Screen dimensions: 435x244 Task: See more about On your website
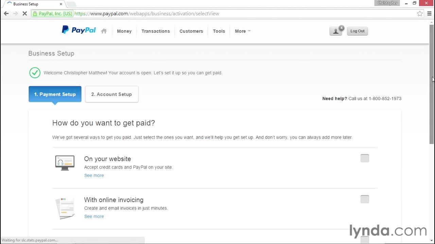click(x=94, y=175)
